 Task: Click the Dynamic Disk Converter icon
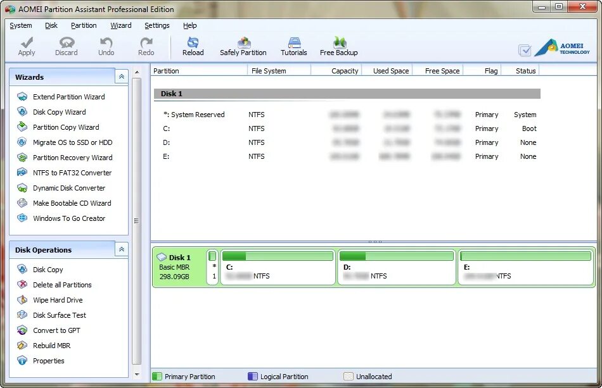click(x=22, y=188)
